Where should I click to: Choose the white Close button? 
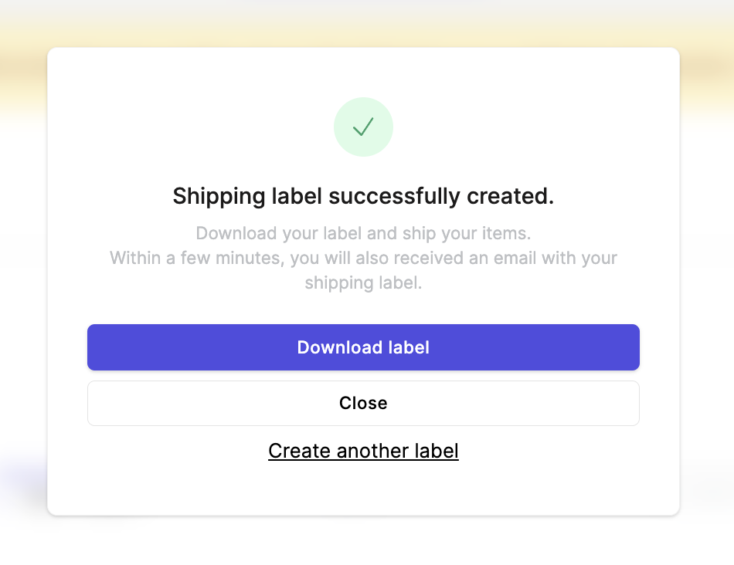coord(363,403)
